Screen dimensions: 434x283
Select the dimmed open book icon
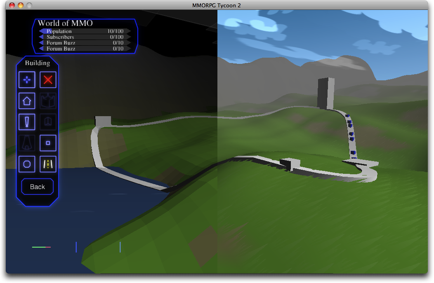point(48,122)
